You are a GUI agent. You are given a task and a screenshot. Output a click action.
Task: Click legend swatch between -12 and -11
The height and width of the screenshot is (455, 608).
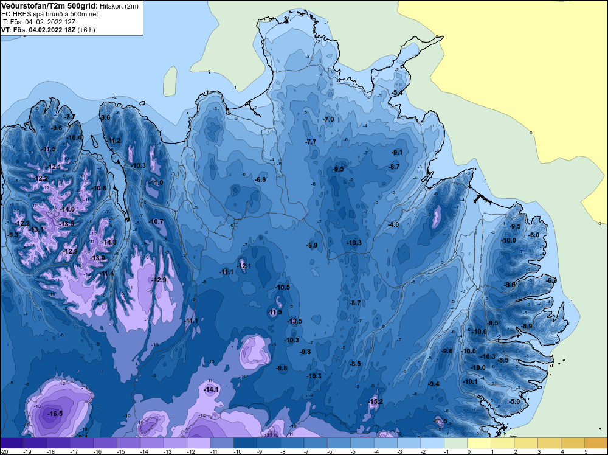coord(199,443)
